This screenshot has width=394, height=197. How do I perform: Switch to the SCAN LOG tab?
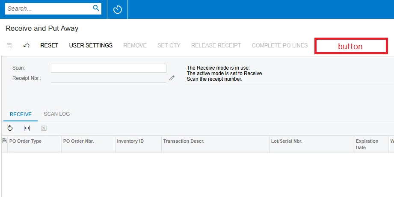point(57,114)
